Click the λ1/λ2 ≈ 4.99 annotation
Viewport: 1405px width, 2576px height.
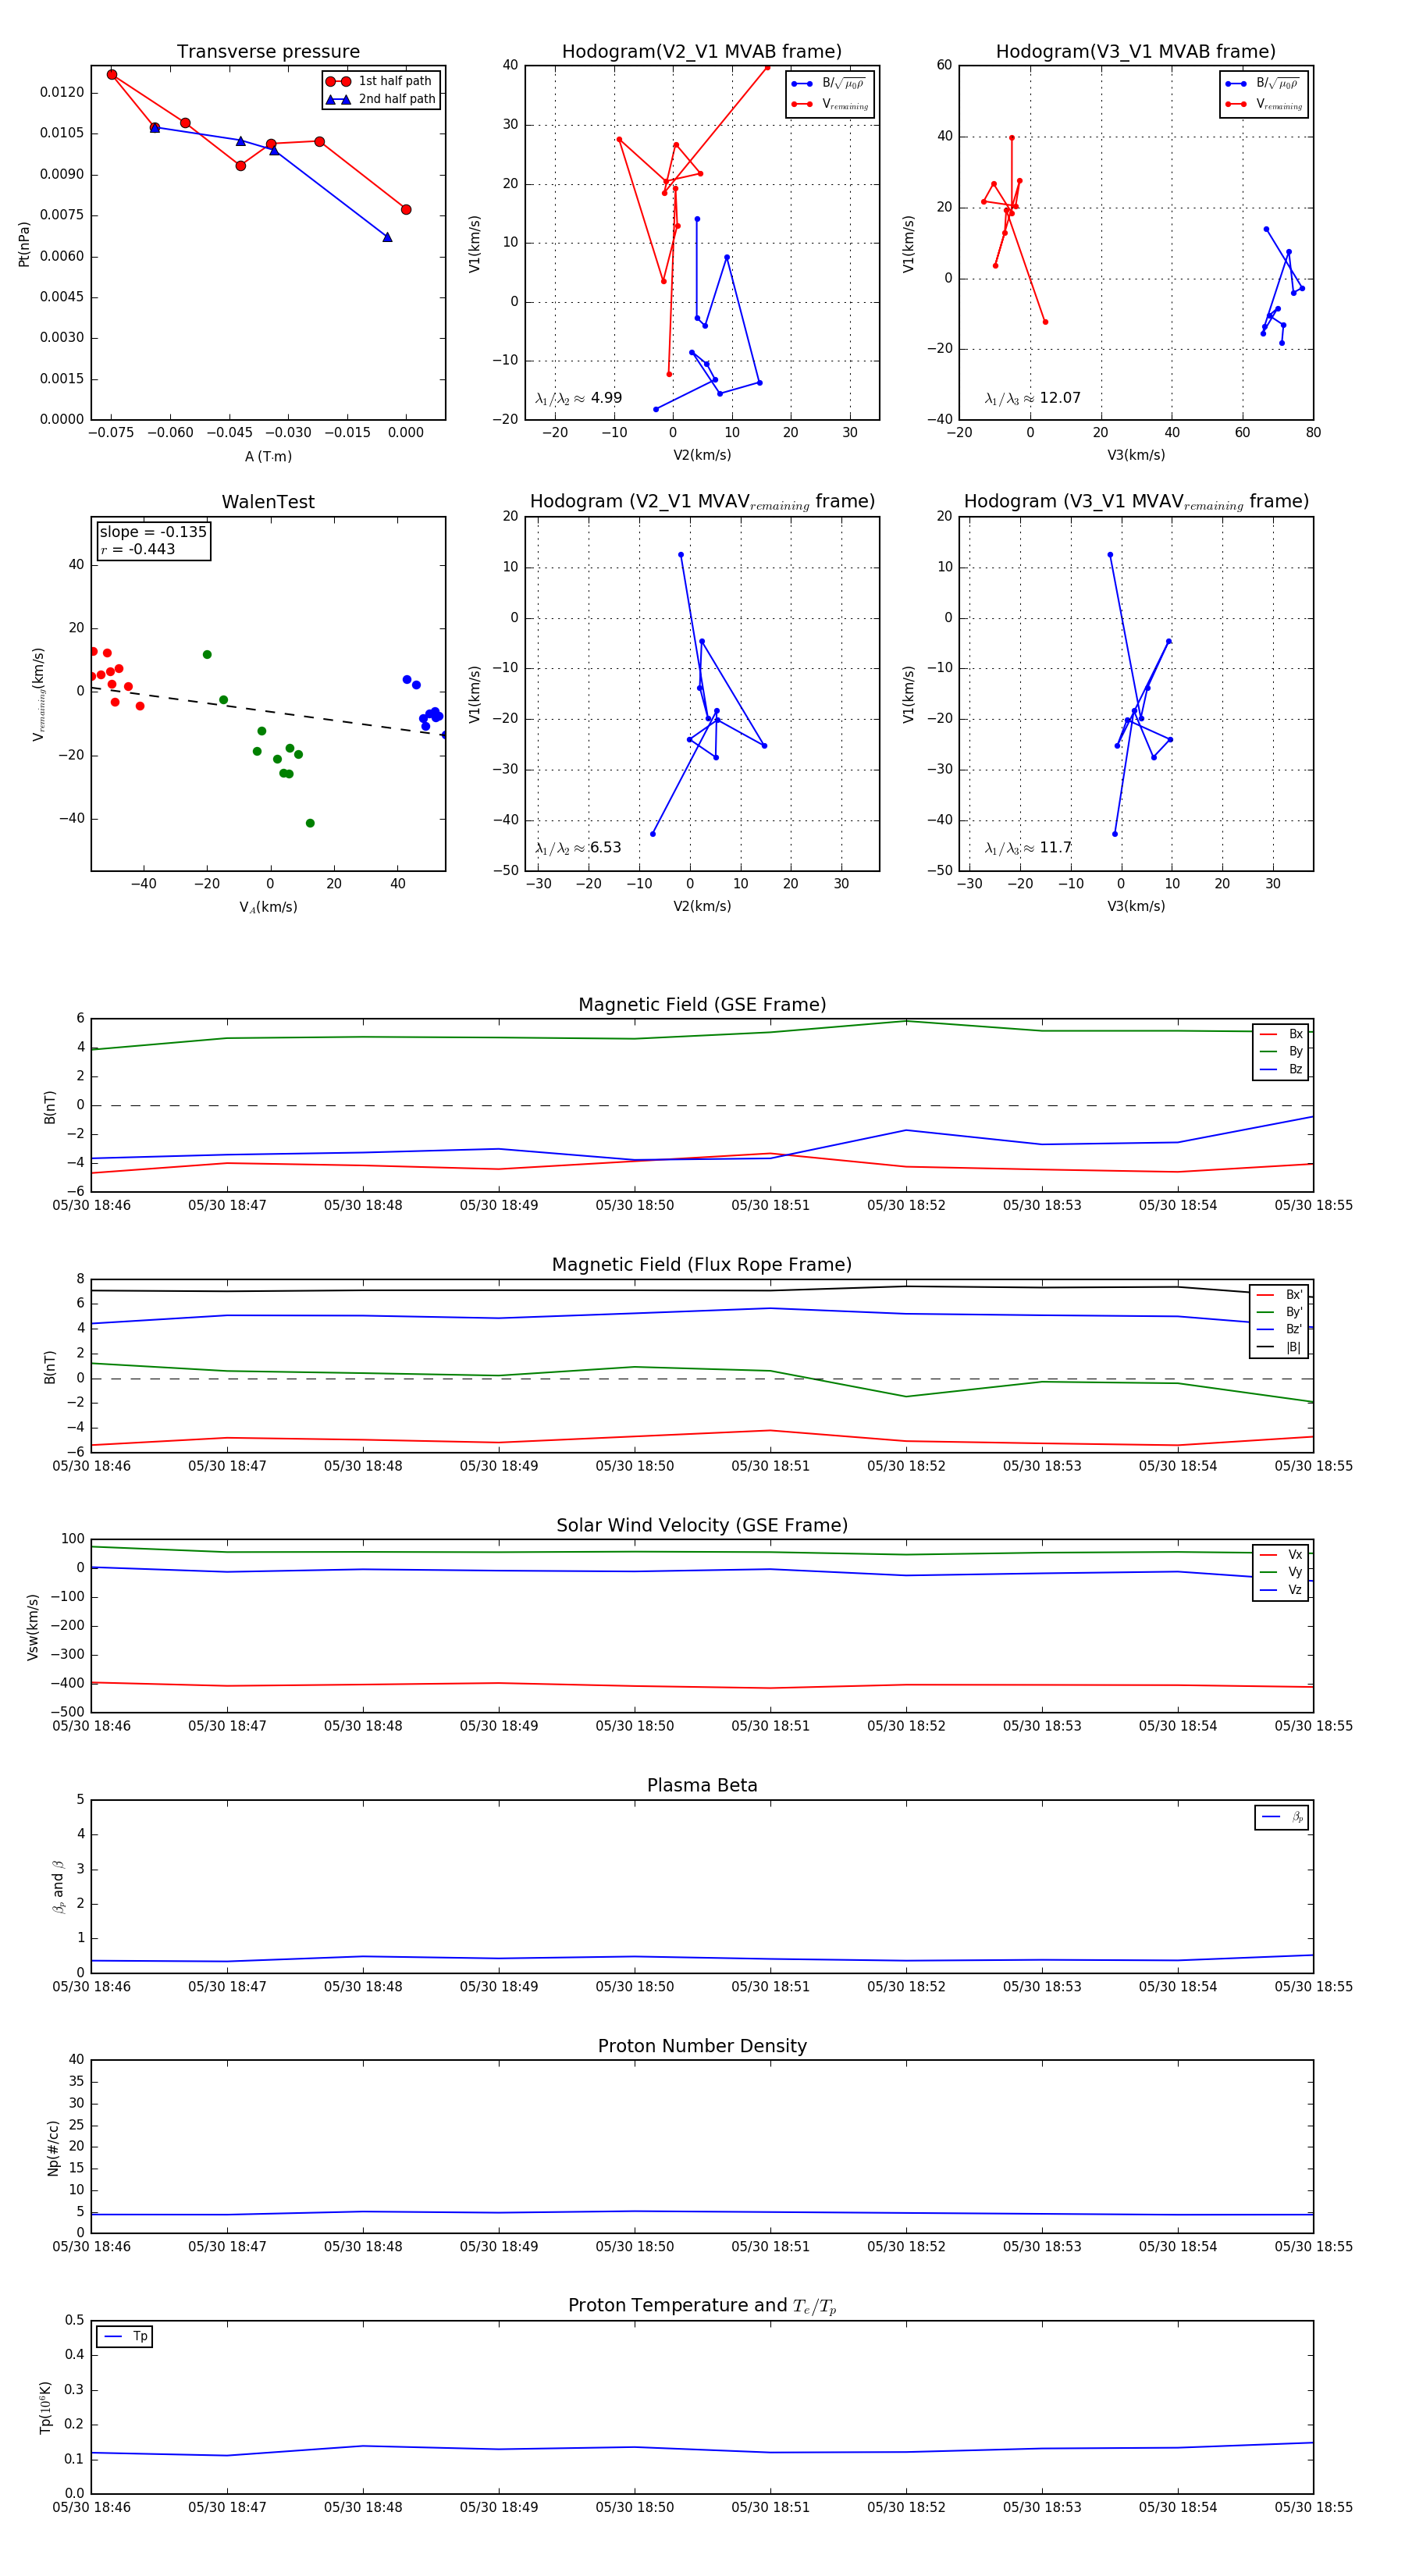pos(578,398)
